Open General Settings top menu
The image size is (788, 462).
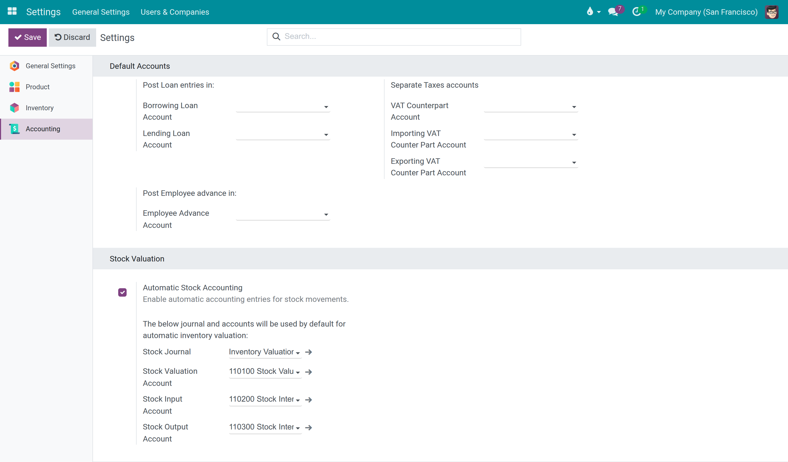point(101,12)
